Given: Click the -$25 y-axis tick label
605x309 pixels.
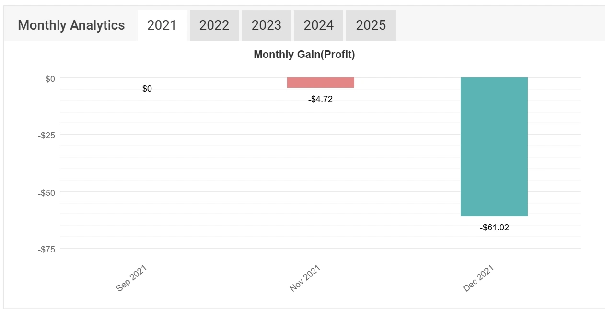Looking at the screenshot, I should (47, 136).
